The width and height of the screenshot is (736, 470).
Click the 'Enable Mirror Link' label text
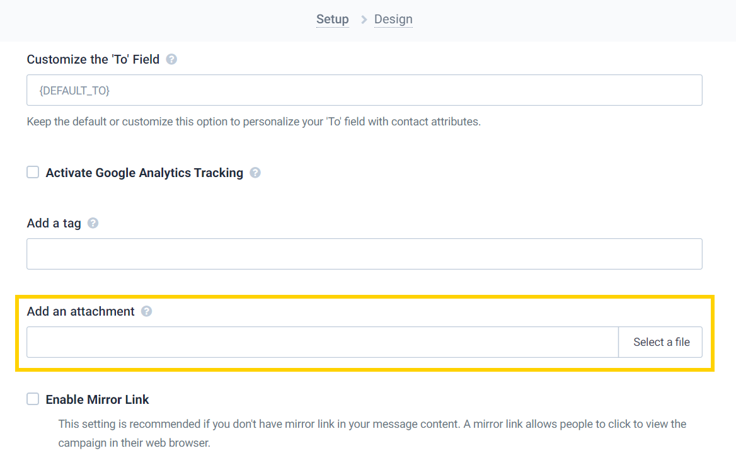pos(97,399)
